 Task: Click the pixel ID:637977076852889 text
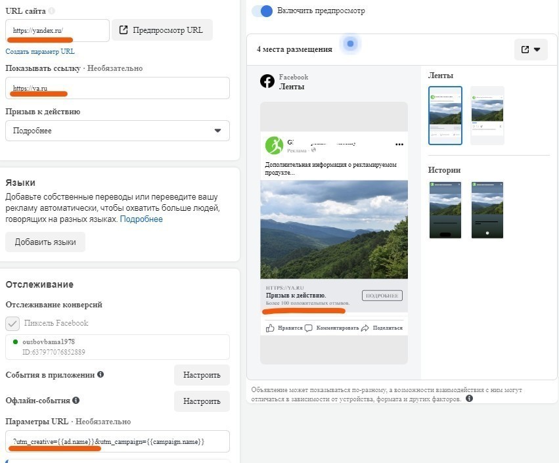point(54,352)
